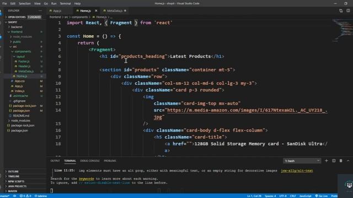The height and width of the screenshot is (198, 353).
Task: Open the bash terminal selector dropdown
Action: (302, 161)
